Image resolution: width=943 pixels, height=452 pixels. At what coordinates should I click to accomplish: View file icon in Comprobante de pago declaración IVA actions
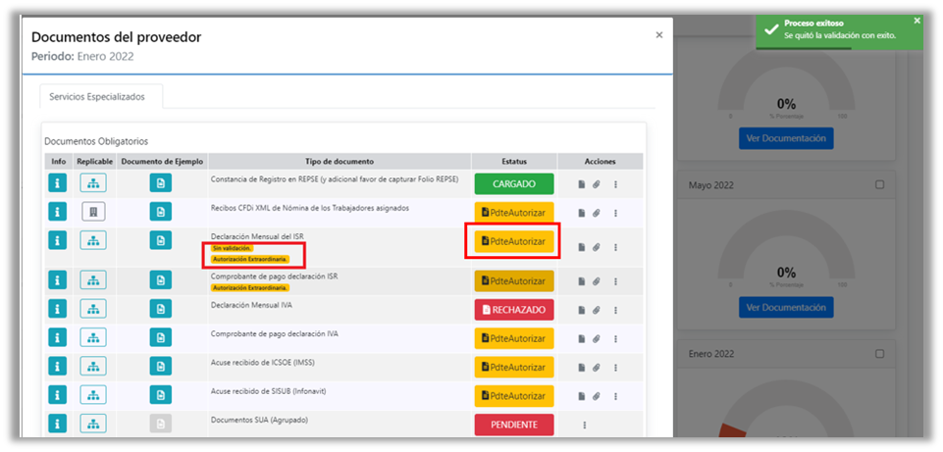582,339
